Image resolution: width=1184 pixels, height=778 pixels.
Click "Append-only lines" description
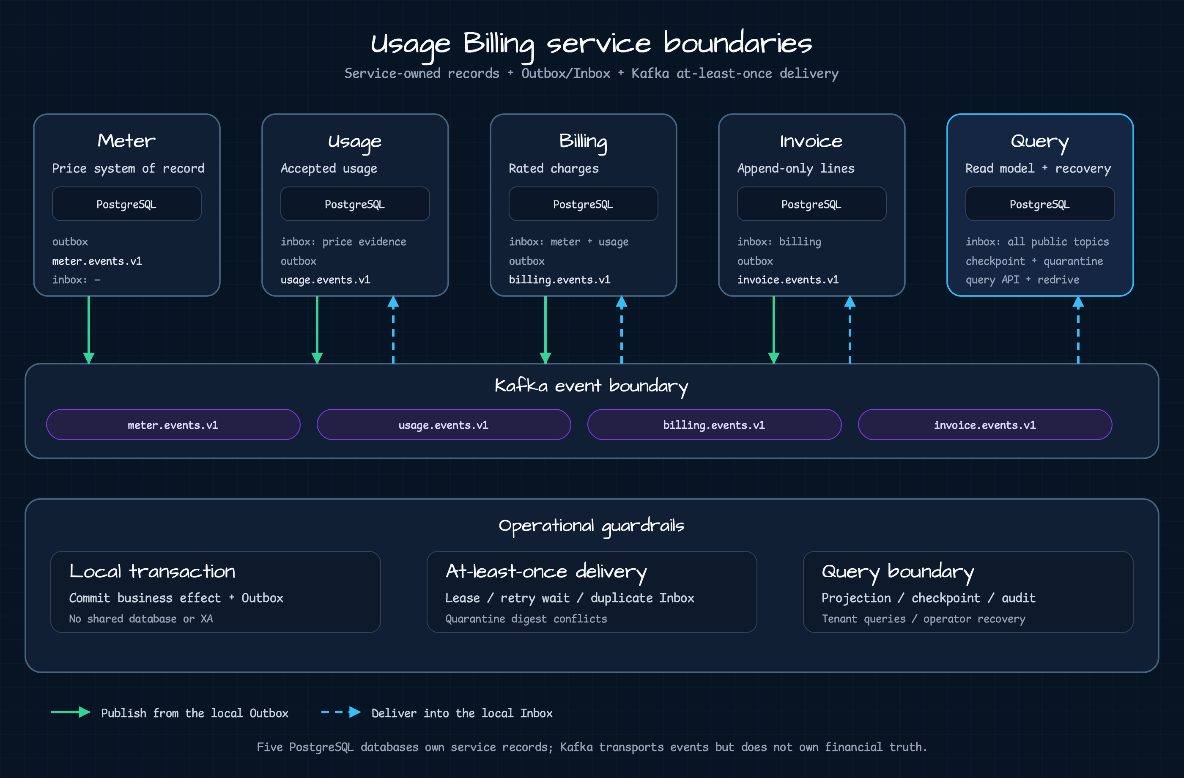pos(796,169)
